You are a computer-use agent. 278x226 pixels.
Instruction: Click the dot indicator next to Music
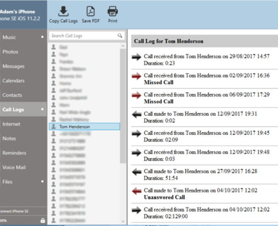coord(42,37)
